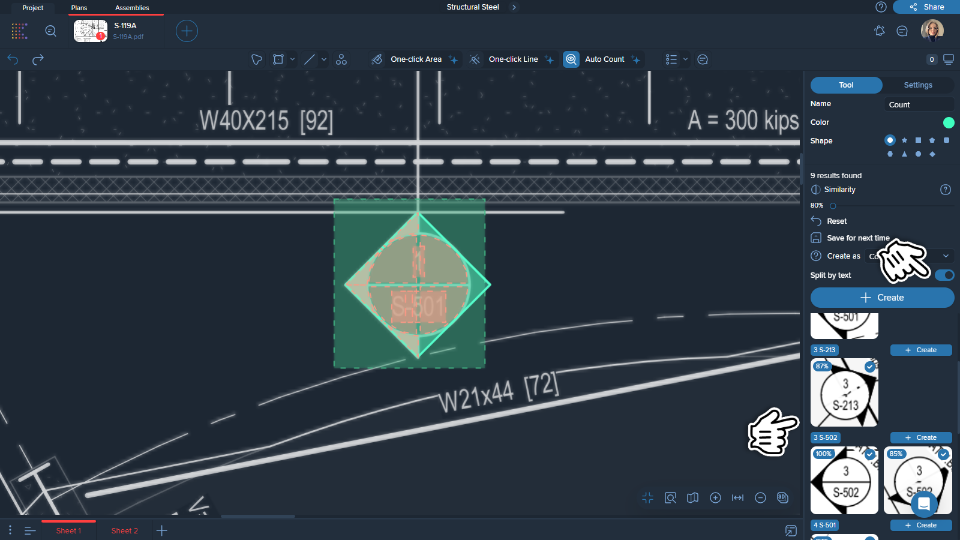Select the square count shape

pyautogui.click(x=918, y=140)
